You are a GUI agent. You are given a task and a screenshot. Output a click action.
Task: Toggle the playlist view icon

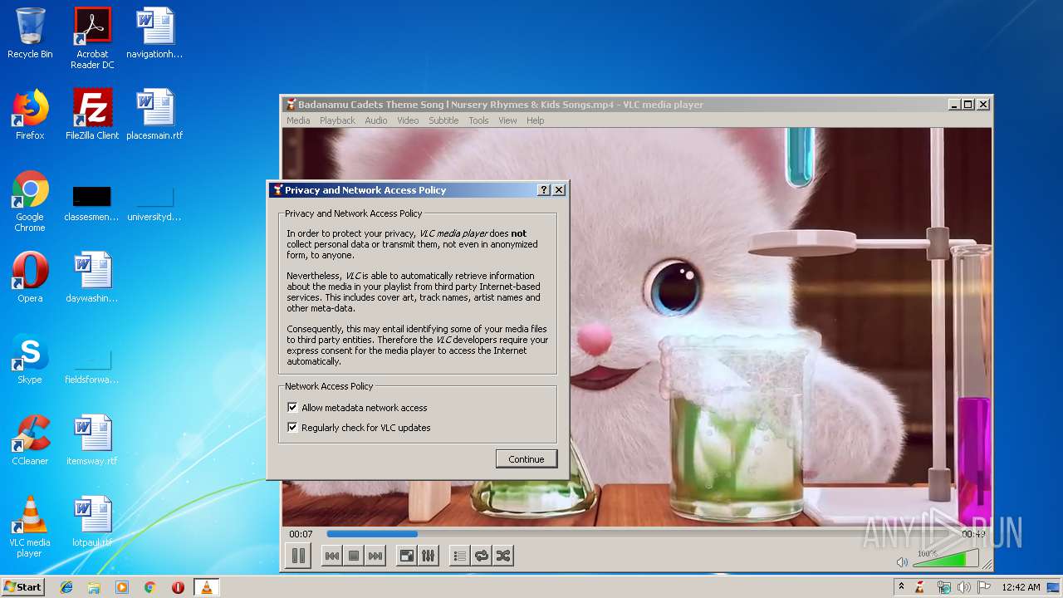[460, 556]
